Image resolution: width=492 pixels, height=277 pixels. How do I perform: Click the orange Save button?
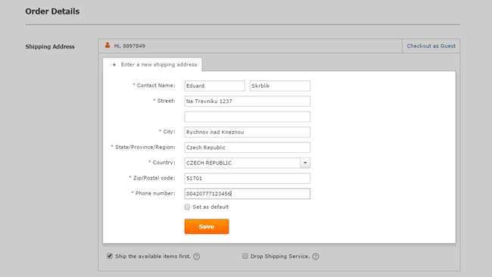click(207, 226)
